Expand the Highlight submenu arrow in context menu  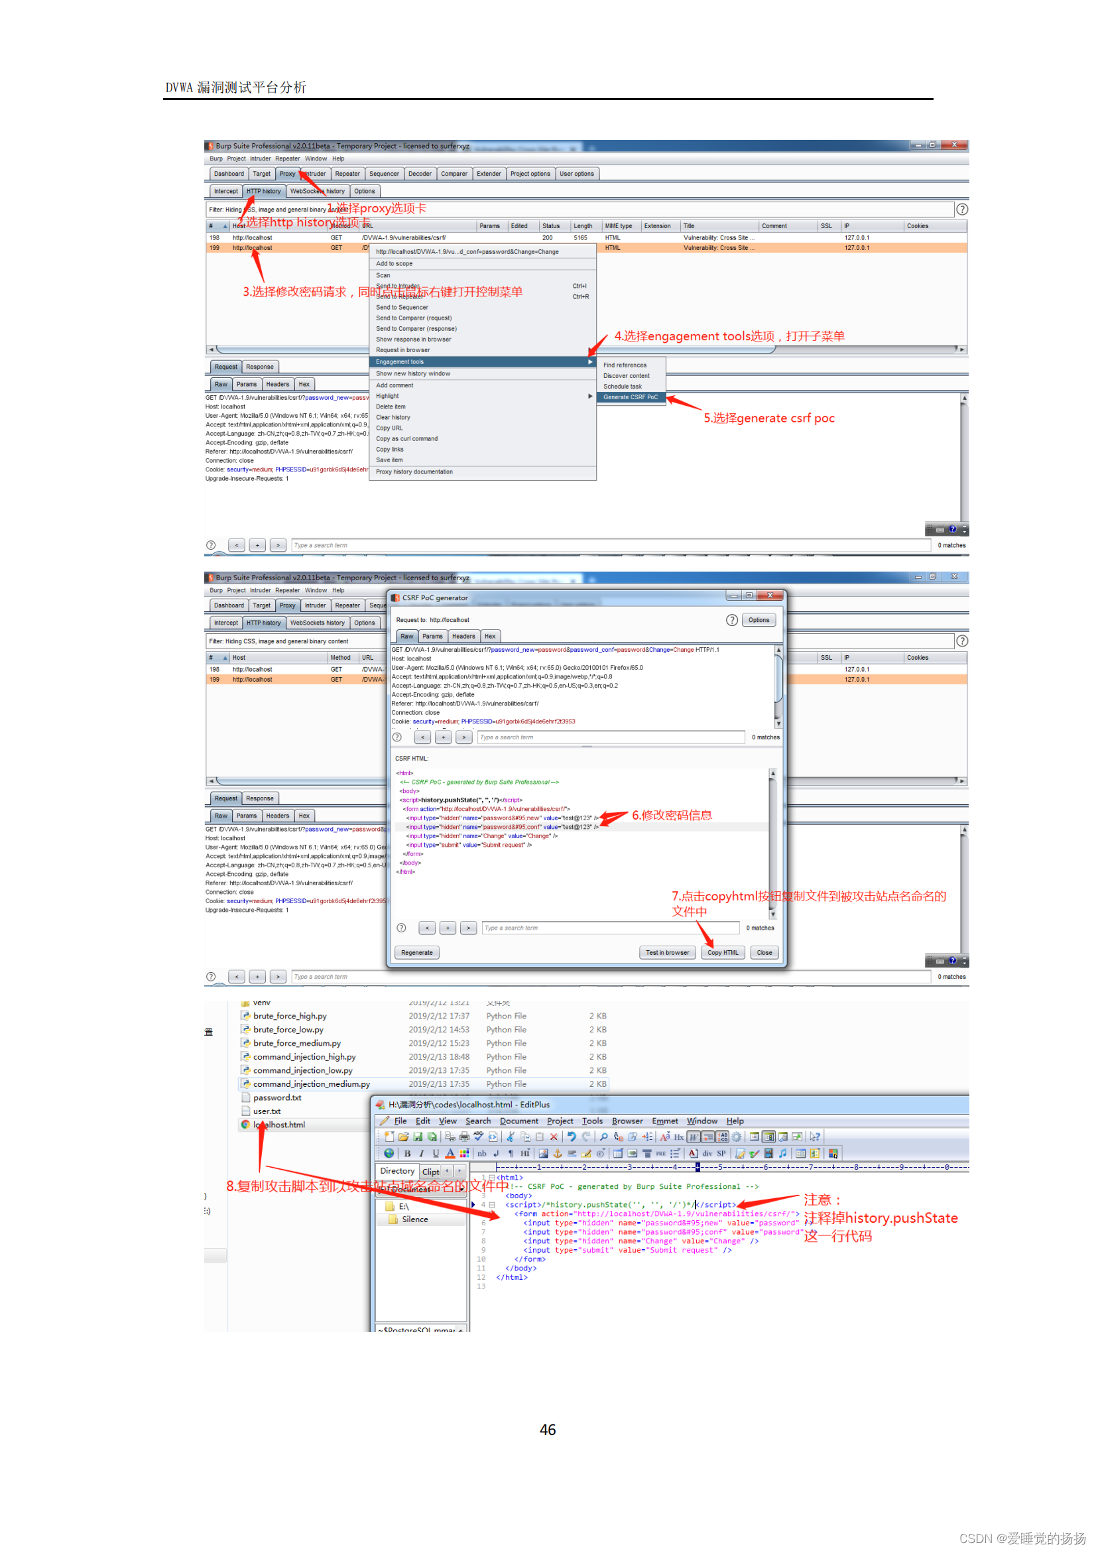590,396
